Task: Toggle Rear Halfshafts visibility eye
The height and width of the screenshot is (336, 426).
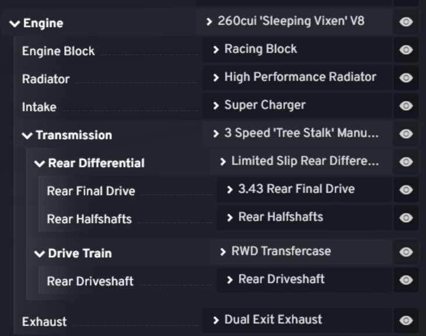Action: [x=406, y=218]
